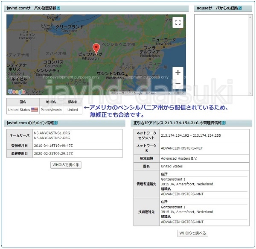Select United States country cell in location table
Screen dimensions: 256x249
[23, 110]
